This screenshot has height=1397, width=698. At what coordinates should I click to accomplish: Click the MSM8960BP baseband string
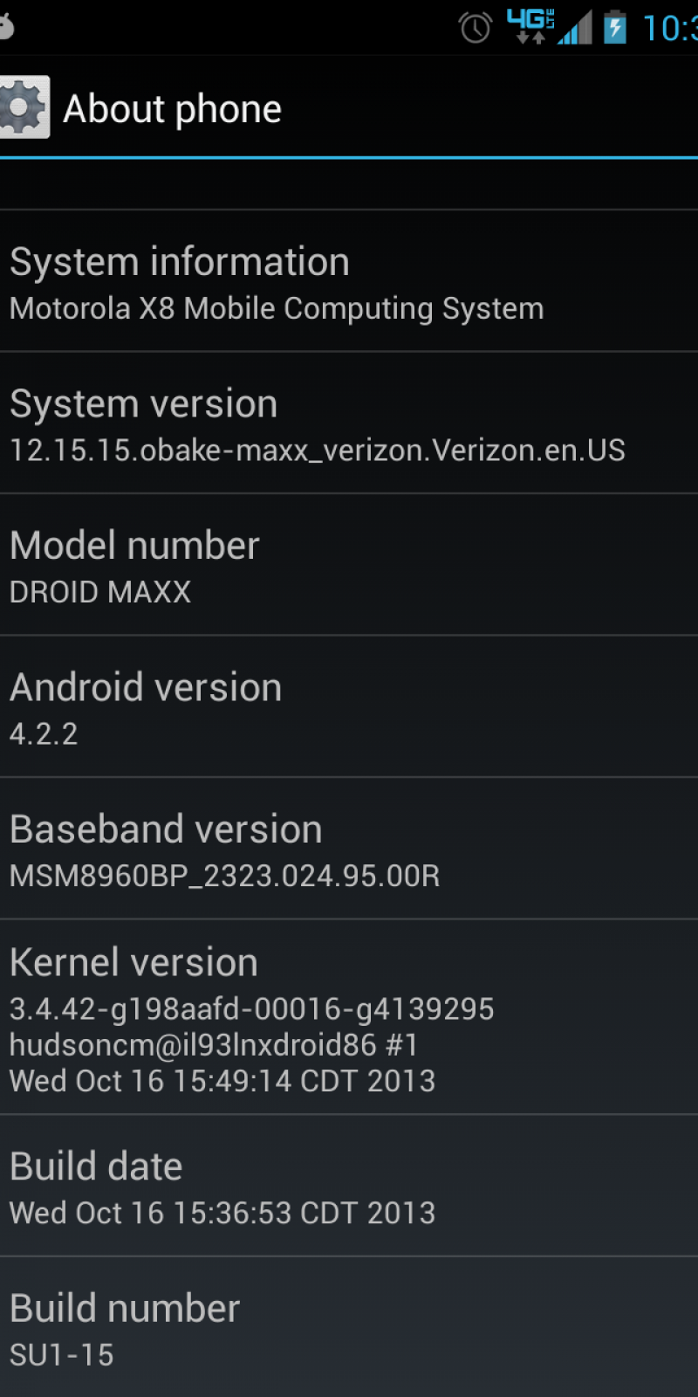[x=225, y=876]
